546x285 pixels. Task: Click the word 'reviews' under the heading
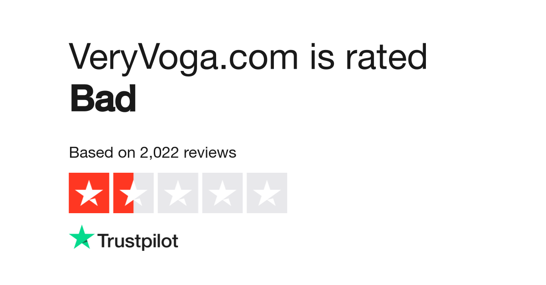click(x=210, y=153)
